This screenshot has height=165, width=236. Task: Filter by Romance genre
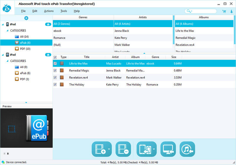point(83,38)
